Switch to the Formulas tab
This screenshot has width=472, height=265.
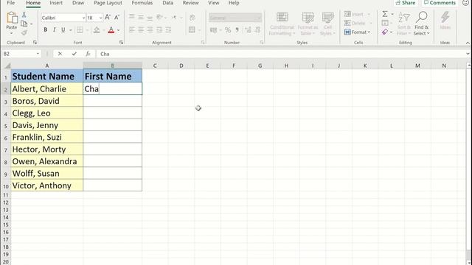[142, 3]
